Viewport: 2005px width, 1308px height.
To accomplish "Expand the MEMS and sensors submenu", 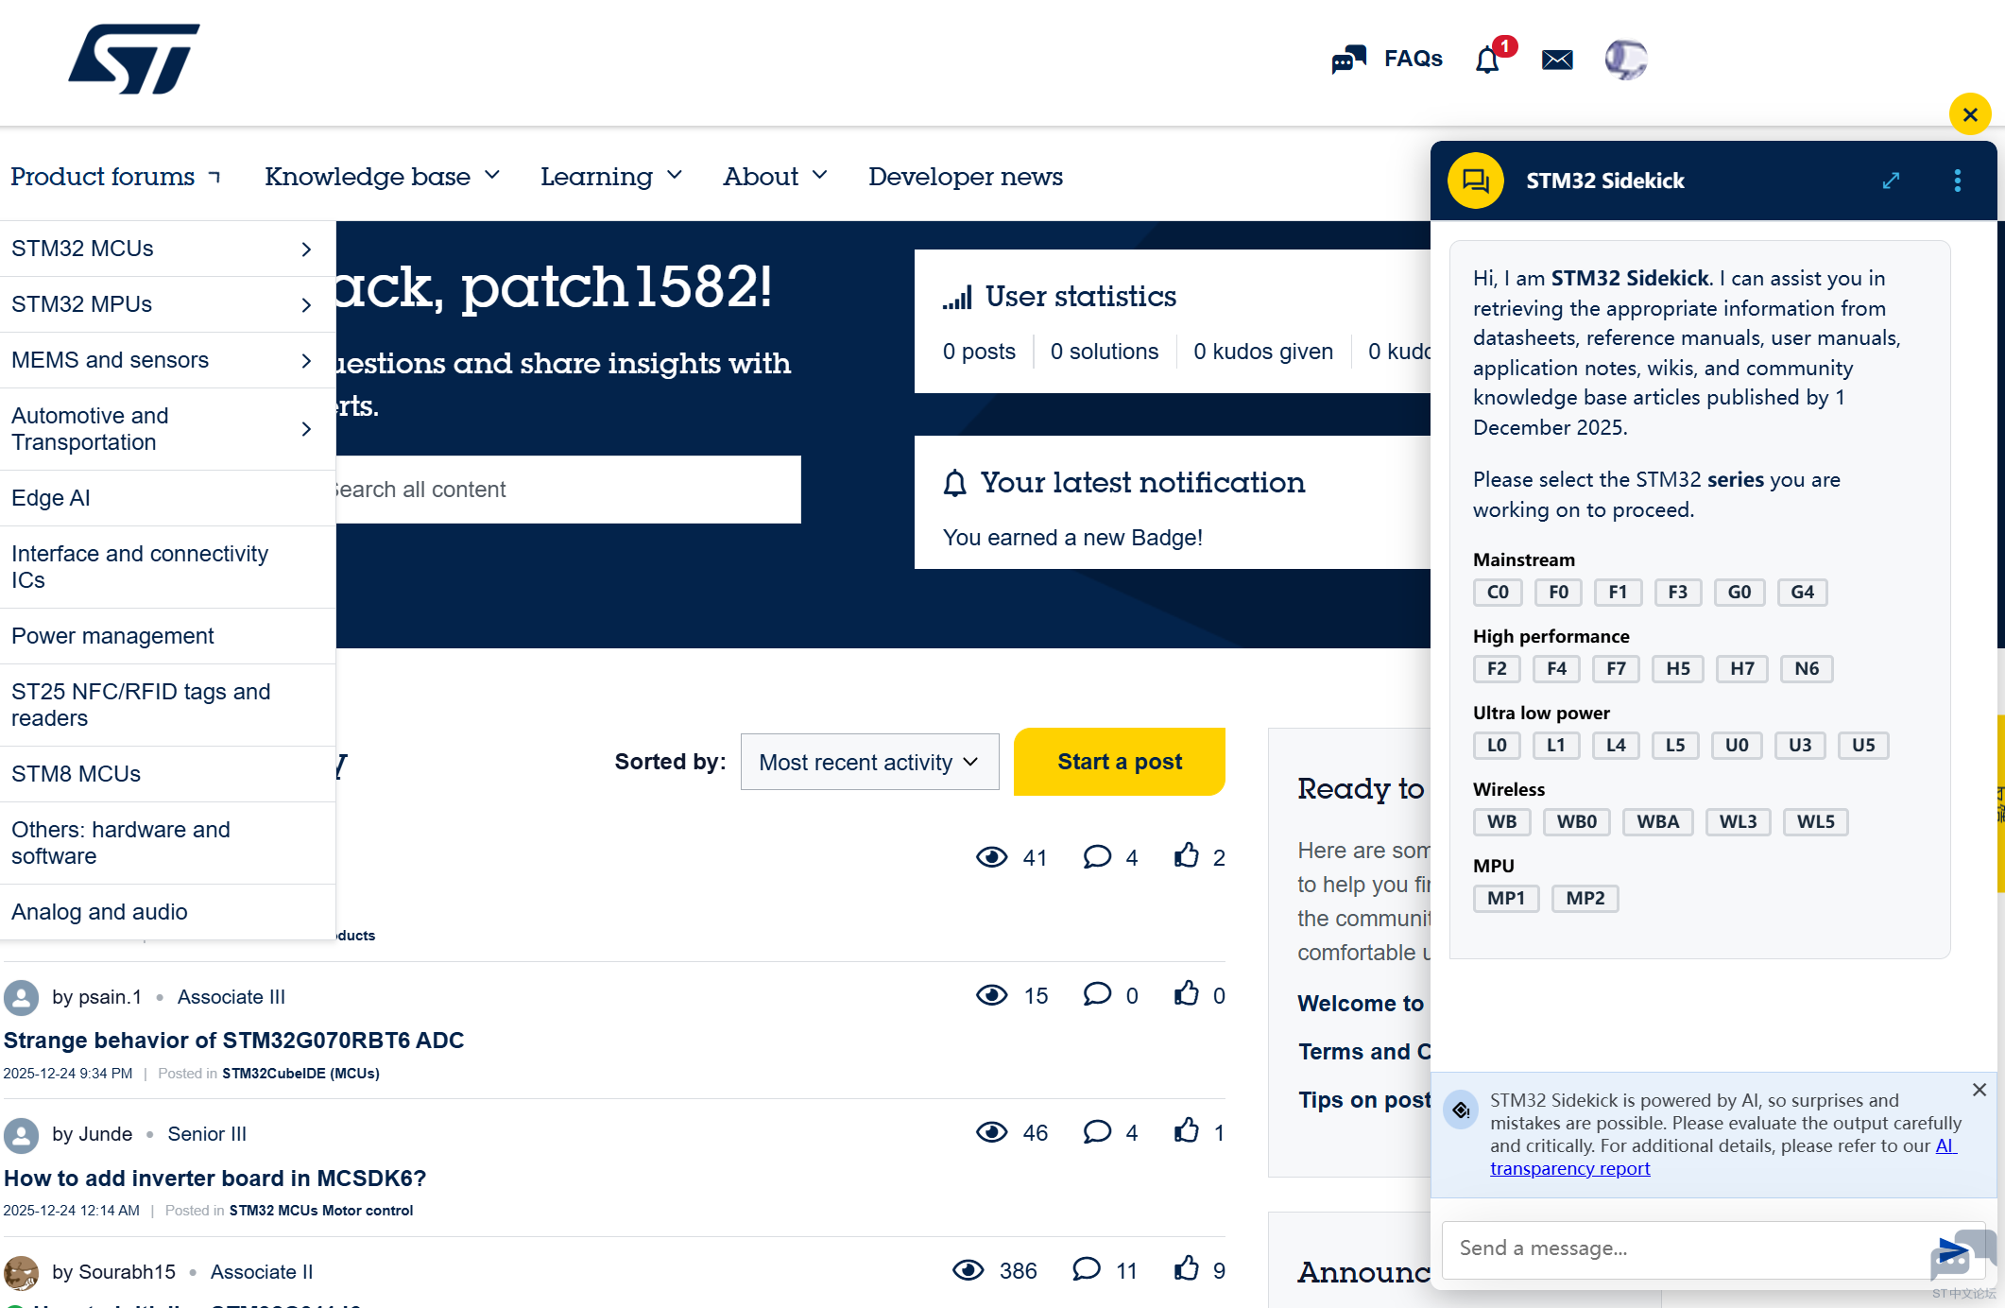I will pos(306,361).
